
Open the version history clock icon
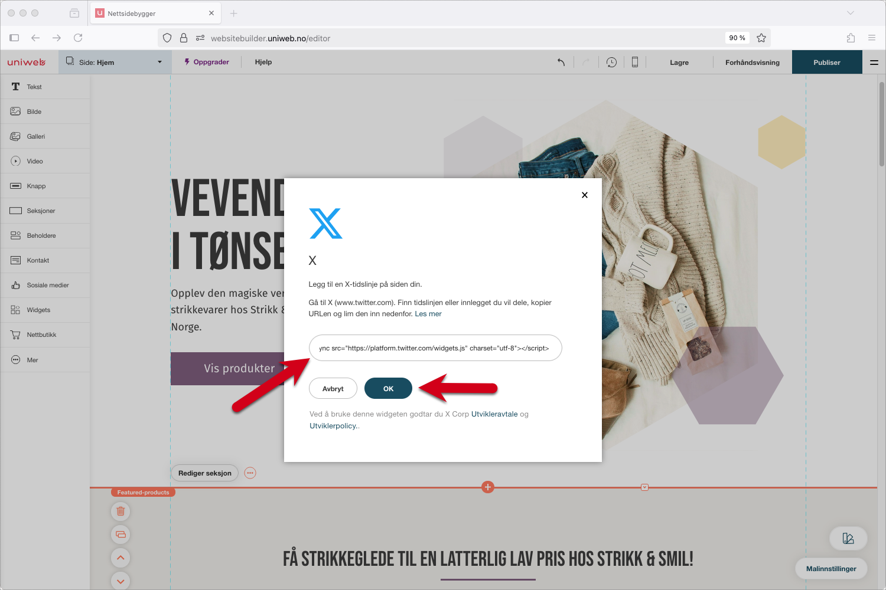pos(611,62)
